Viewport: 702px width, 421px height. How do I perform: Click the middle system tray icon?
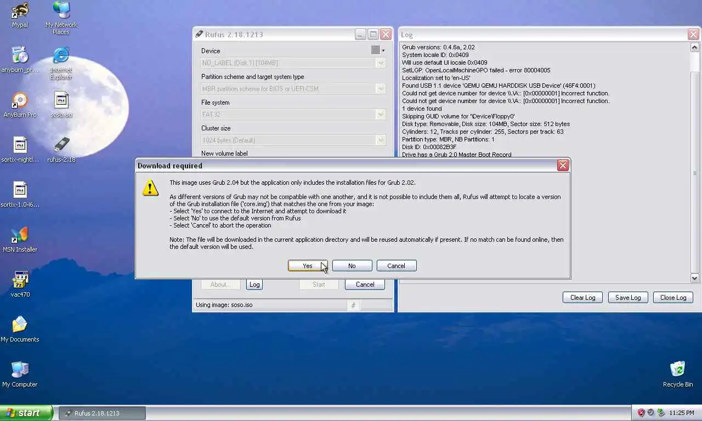pos(650,413)
